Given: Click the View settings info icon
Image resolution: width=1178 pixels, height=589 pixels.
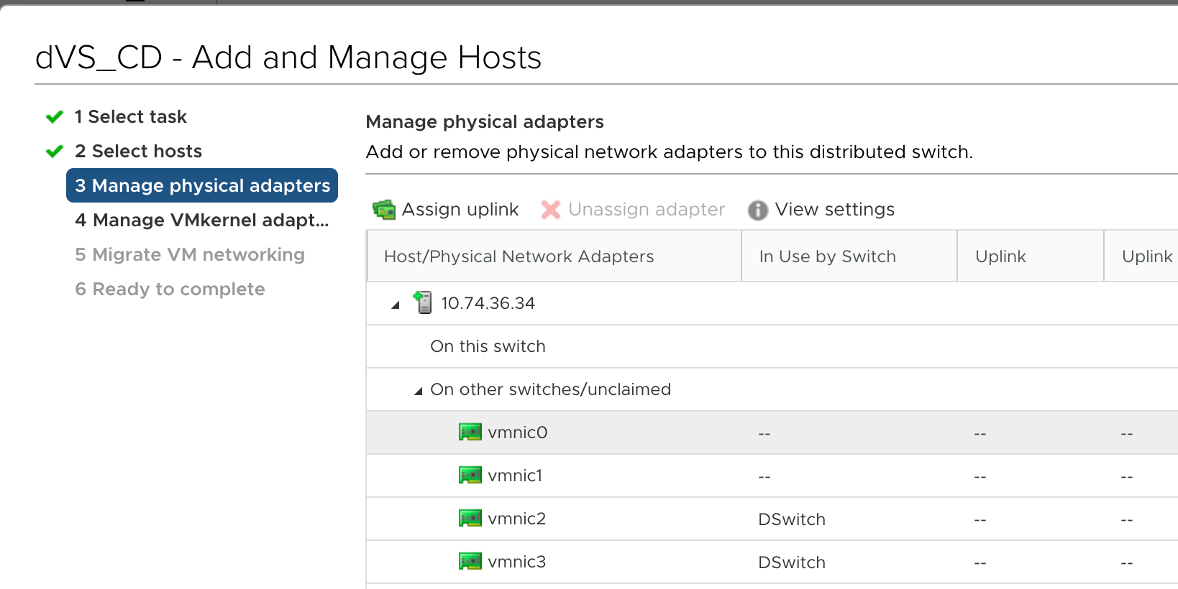Looking at the screenshot, I should pos(758,210).
